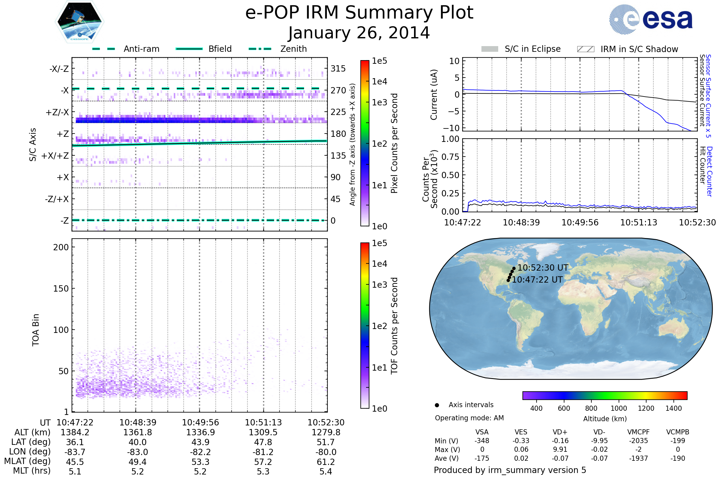Click the Altitude (km) horizontal colorbar
Viewport: 719px width, 479px height.
[605, 395]
